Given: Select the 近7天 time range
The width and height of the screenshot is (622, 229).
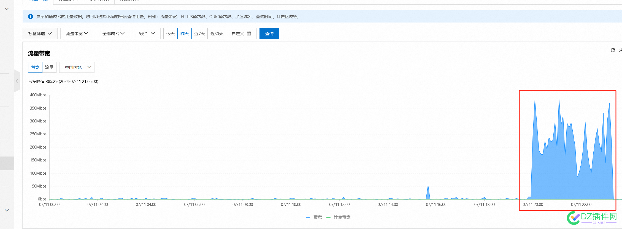Looking at the screenshot, I should [x=199, y=33].
